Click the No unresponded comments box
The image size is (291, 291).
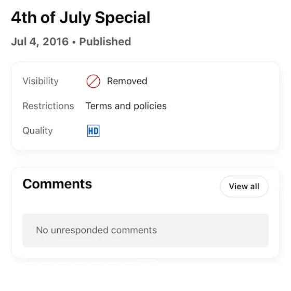145,230
